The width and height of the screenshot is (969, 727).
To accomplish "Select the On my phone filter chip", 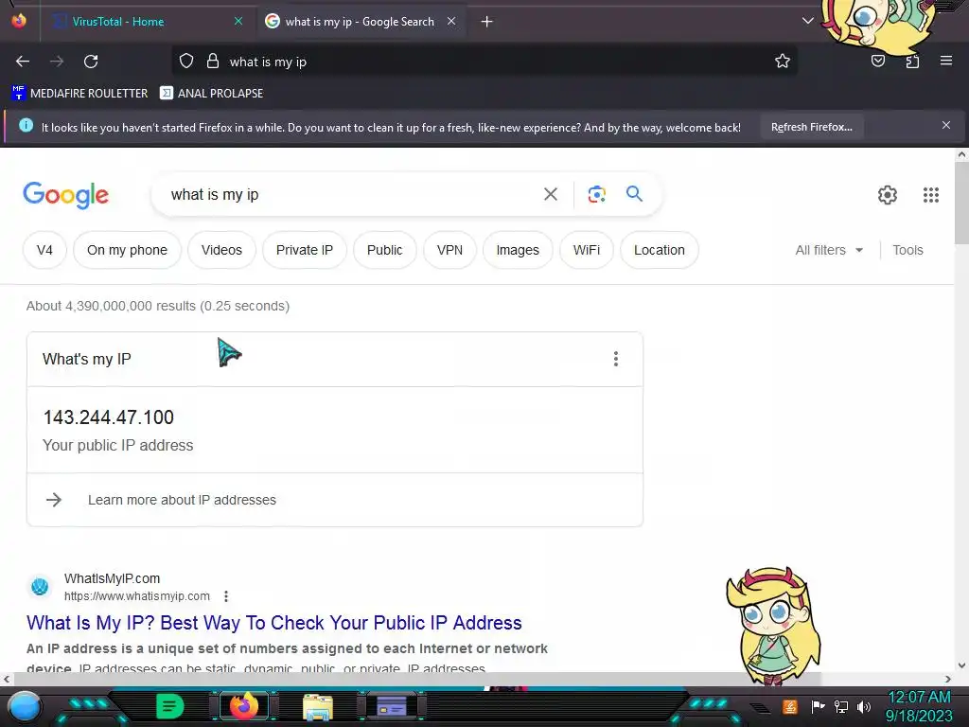I will pos(128,250).
